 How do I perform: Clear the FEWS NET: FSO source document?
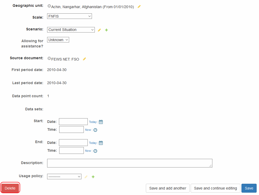point(49,58)
